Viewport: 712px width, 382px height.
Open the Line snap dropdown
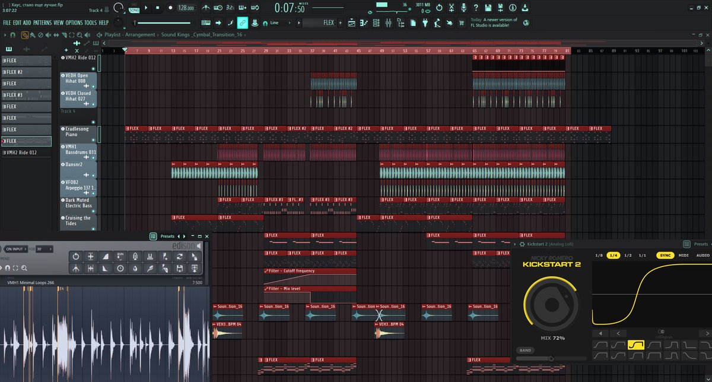click(282, 23)
